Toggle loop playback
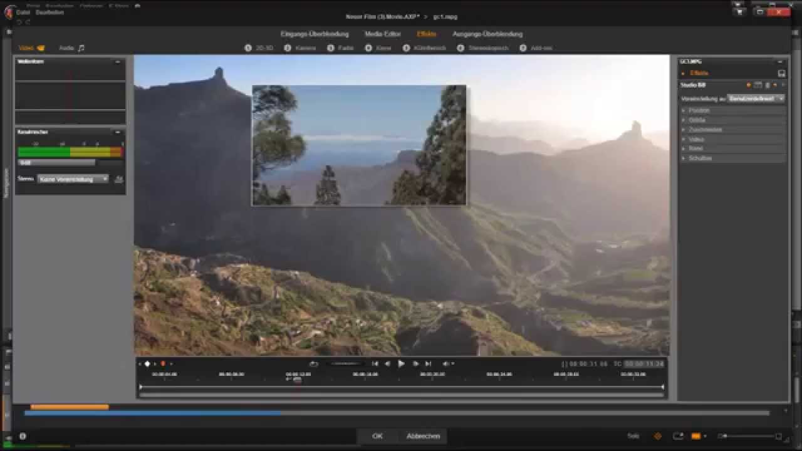Screen dimensions: 802x451 [x=313, y=364]
